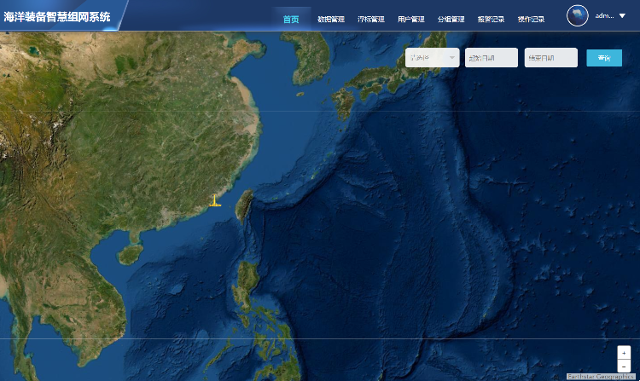
Task: Open the 操作记录 operation log page
Action: pos(531,19)
